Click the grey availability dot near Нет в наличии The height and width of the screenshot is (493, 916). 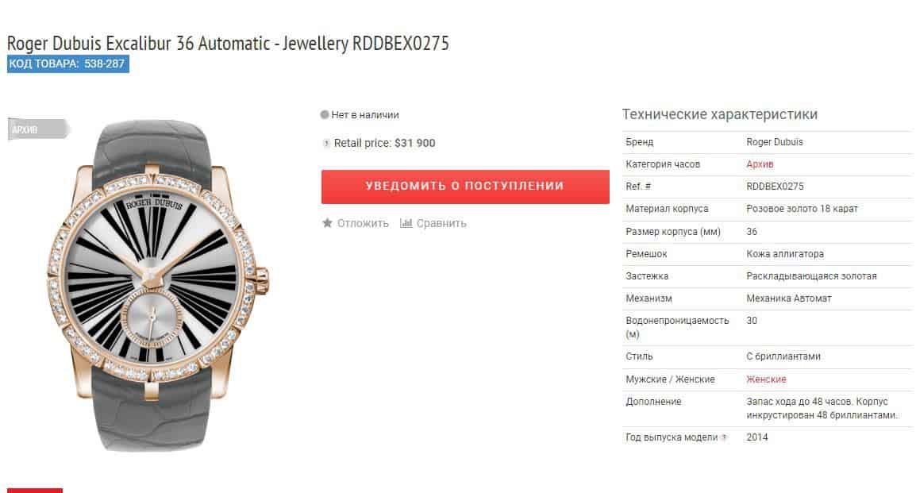coord(324,114)
